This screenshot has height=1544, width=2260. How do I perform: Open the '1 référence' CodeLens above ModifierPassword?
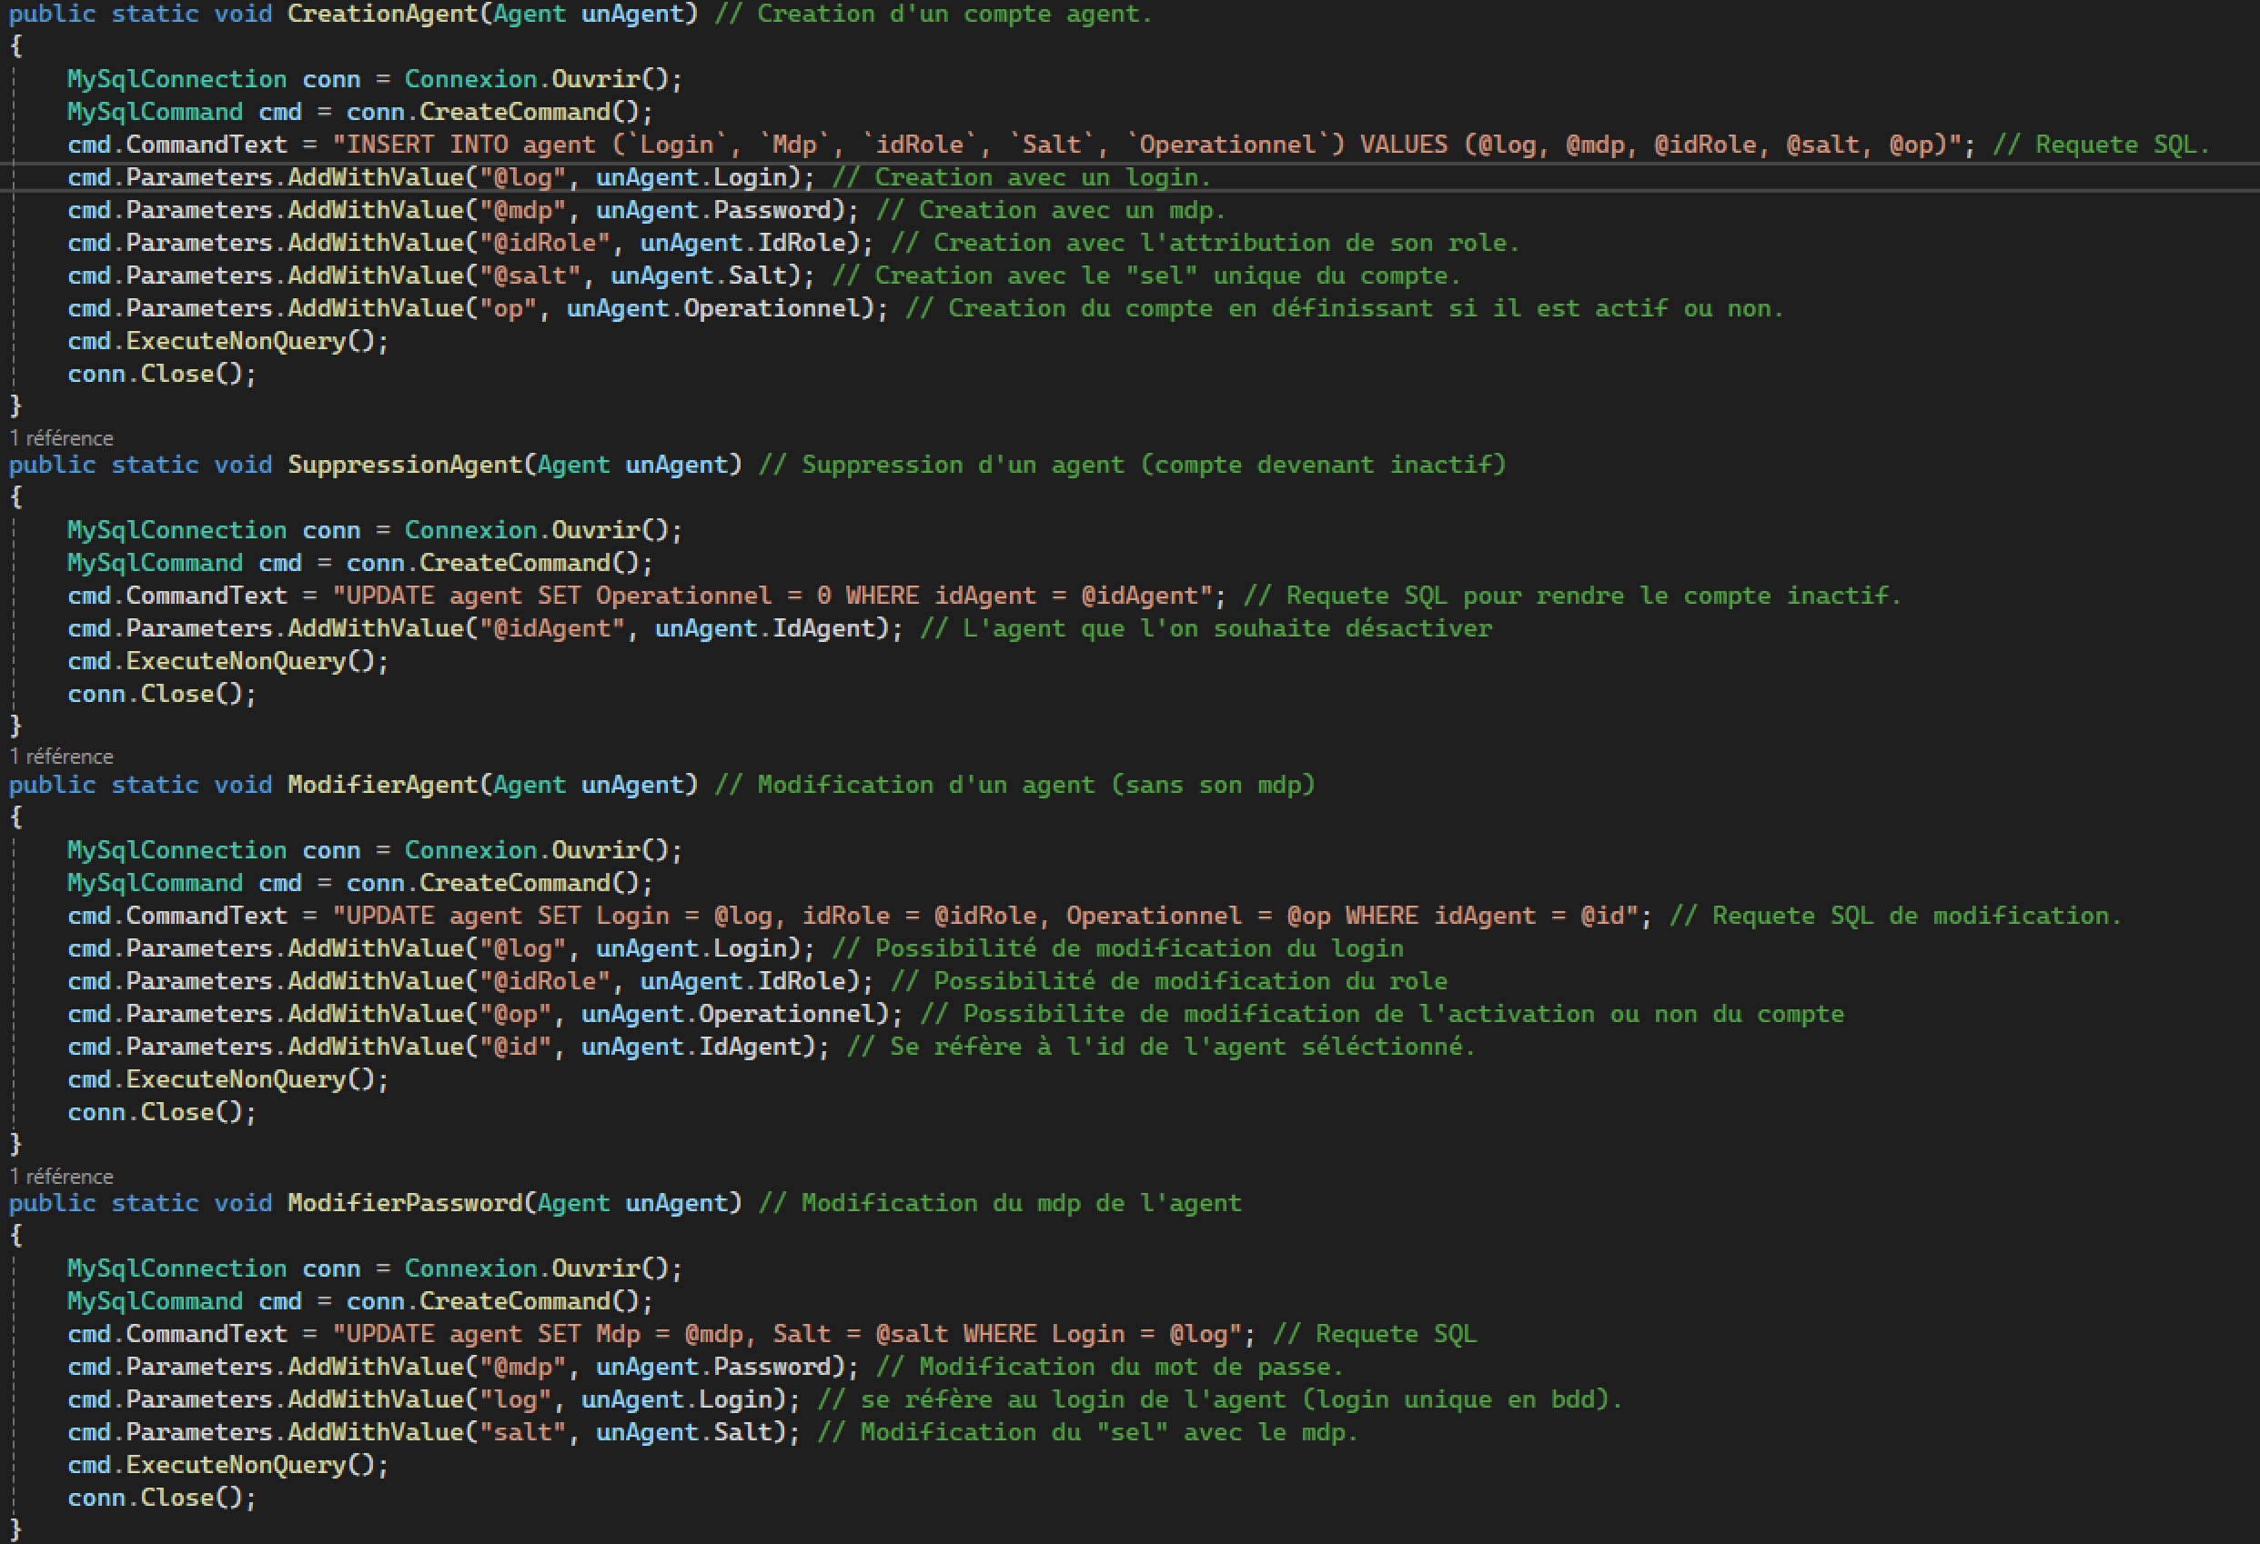point(61,1177)
